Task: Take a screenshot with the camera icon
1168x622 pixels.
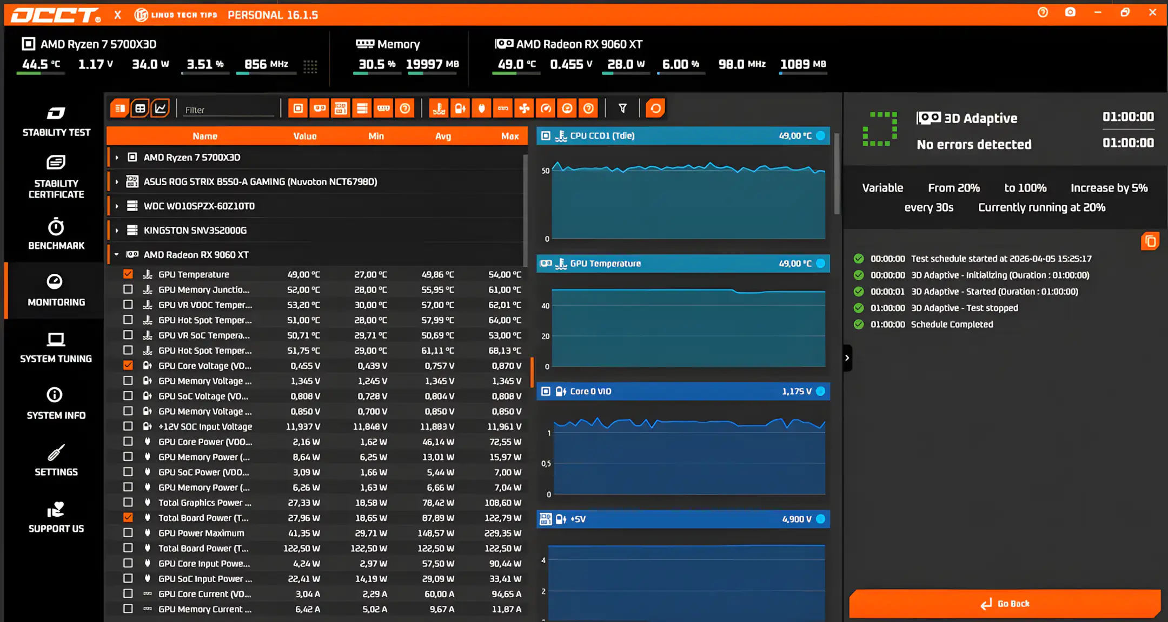Action: 1070,12
